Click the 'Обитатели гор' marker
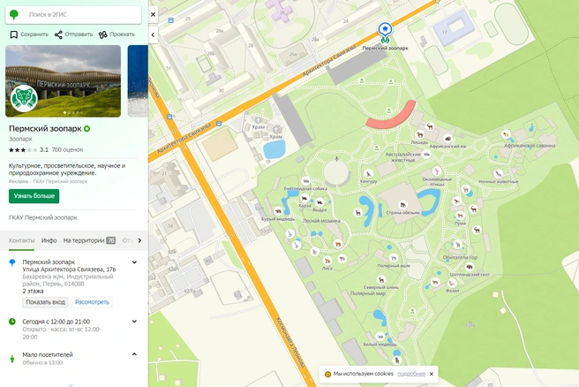Viewport: 579px width, 387px height. click(457, 245)
